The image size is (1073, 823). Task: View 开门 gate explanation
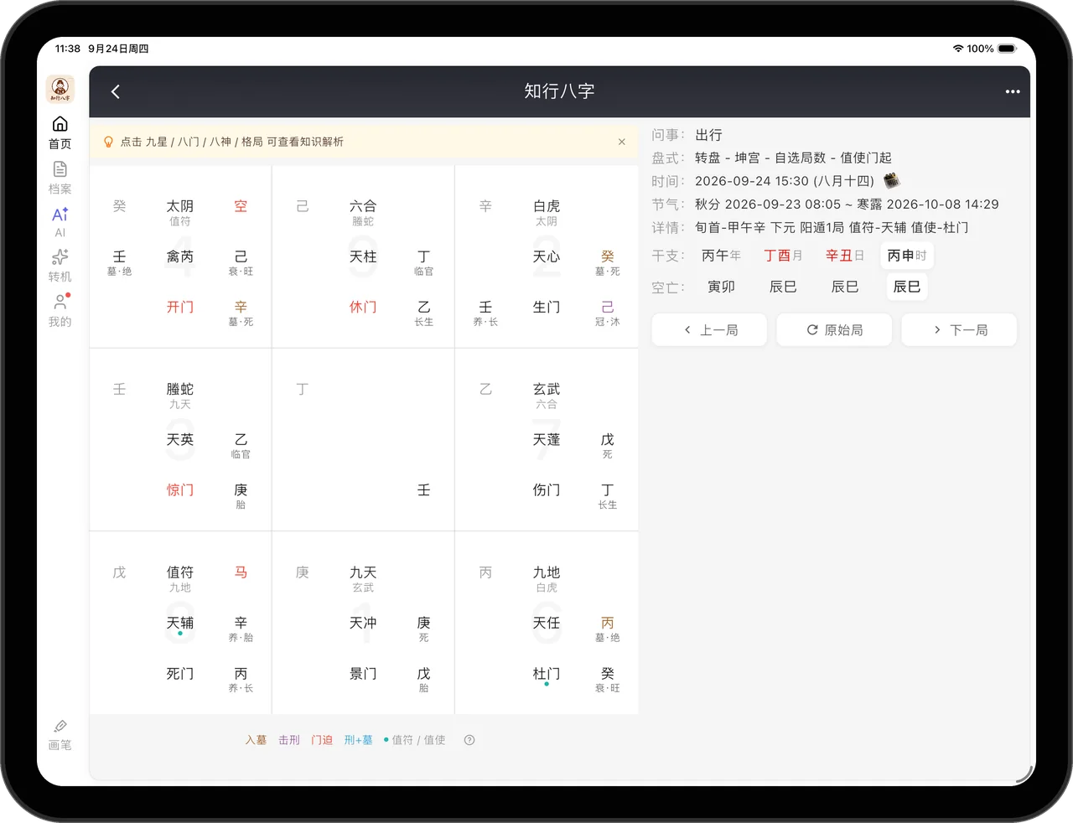click(180, 308)
